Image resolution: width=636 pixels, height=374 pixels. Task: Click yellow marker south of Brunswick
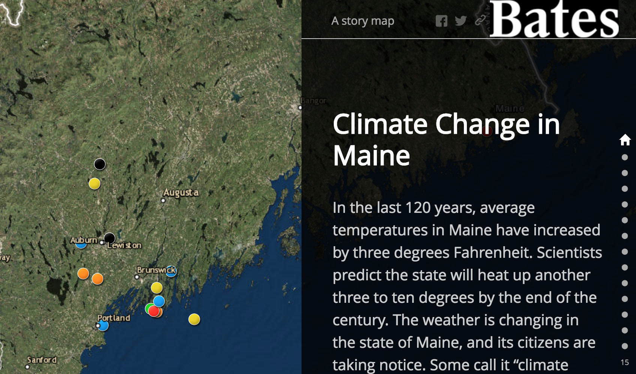click(157, 288)
